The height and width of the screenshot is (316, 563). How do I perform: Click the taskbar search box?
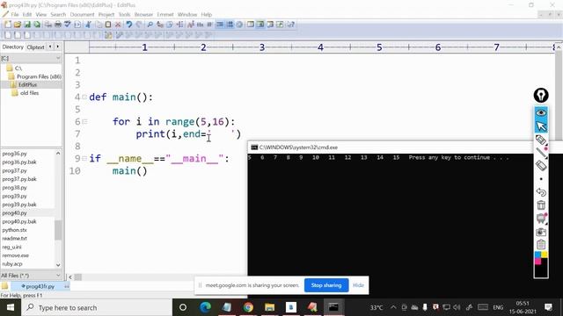[x=97, y=307]
